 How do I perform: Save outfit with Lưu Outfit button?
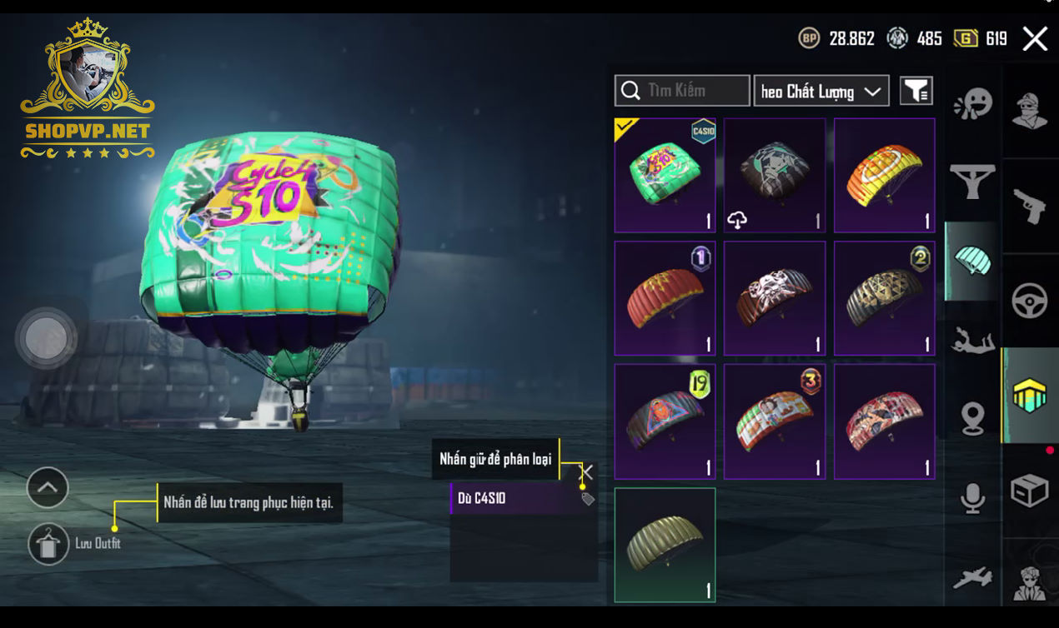[48, 544]
